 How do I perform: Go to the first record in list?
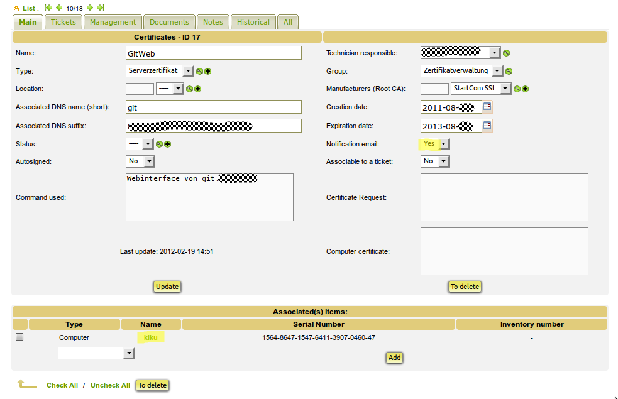click(x=48, y=8)
